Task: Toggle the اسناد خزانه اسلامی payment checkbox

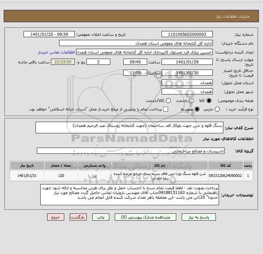Action: (166, 109)
